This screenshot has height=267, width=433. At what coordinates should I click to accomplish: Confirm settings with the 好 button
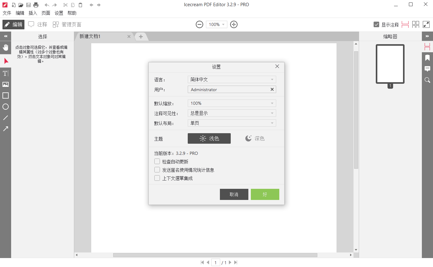[x=265, y=194]
